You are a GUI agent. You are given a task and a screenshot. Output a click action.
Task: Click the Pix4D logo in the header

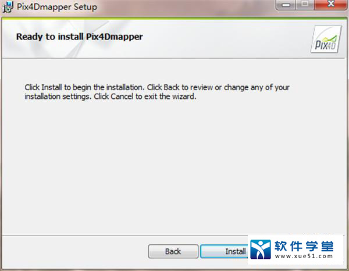pyautogui.click(x=326, y=39)
